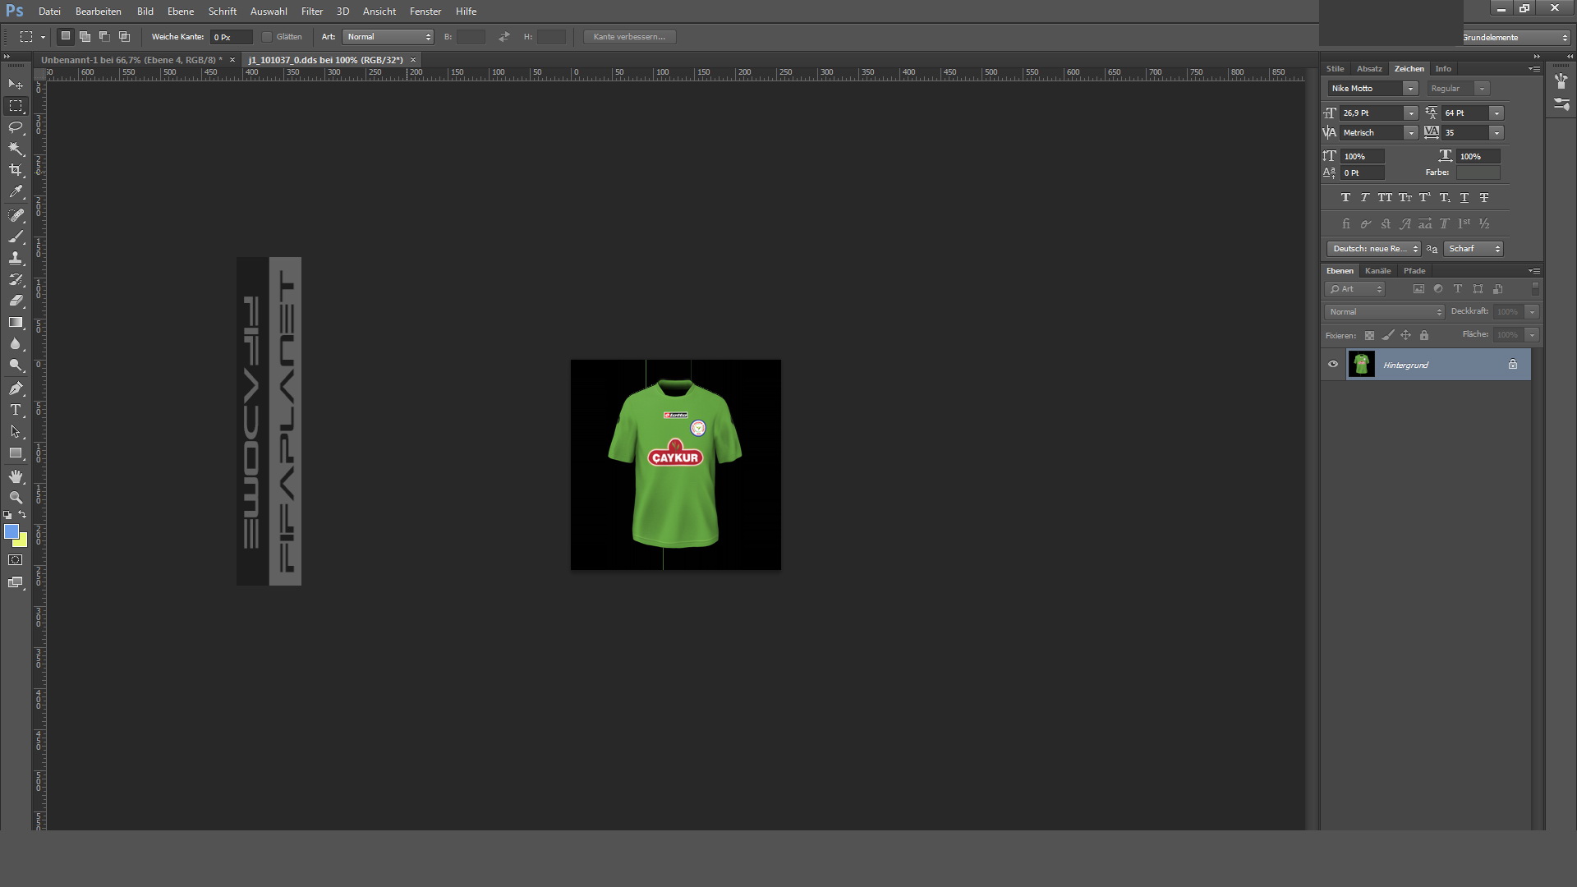This screenshot has width=1577, height=887.
Task: Open the Auswahl menu
Action: click(x=269, y=11)
